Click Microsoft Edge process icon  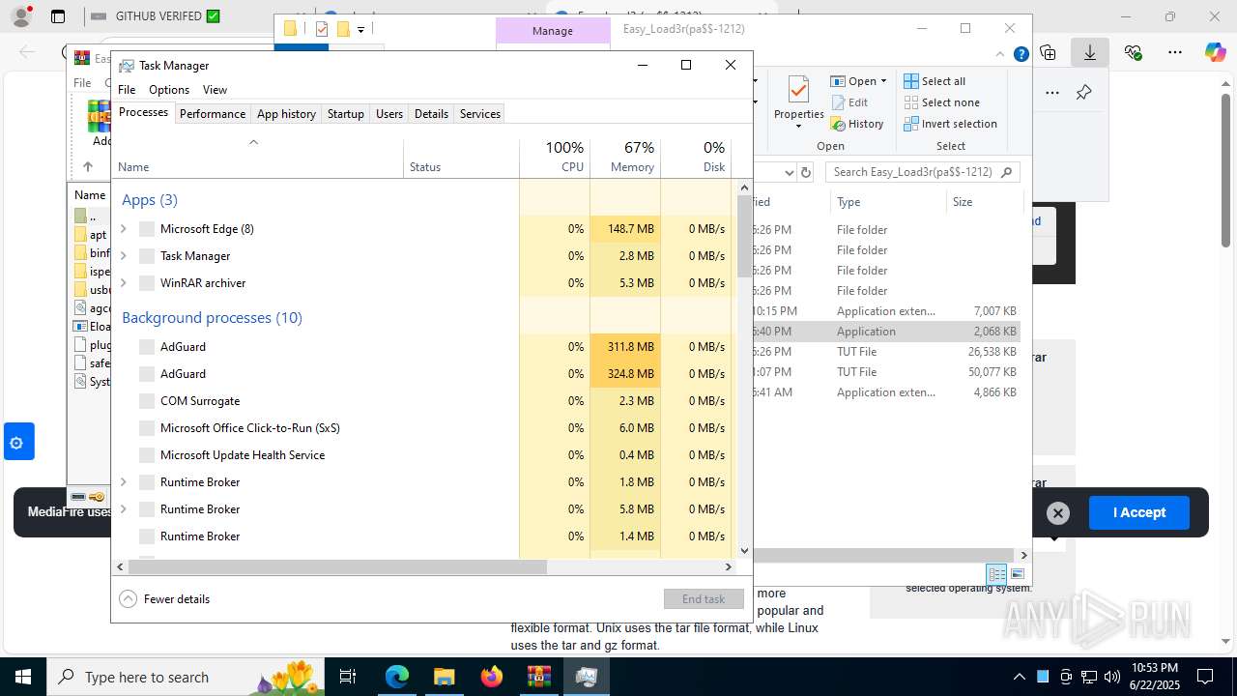147,229
